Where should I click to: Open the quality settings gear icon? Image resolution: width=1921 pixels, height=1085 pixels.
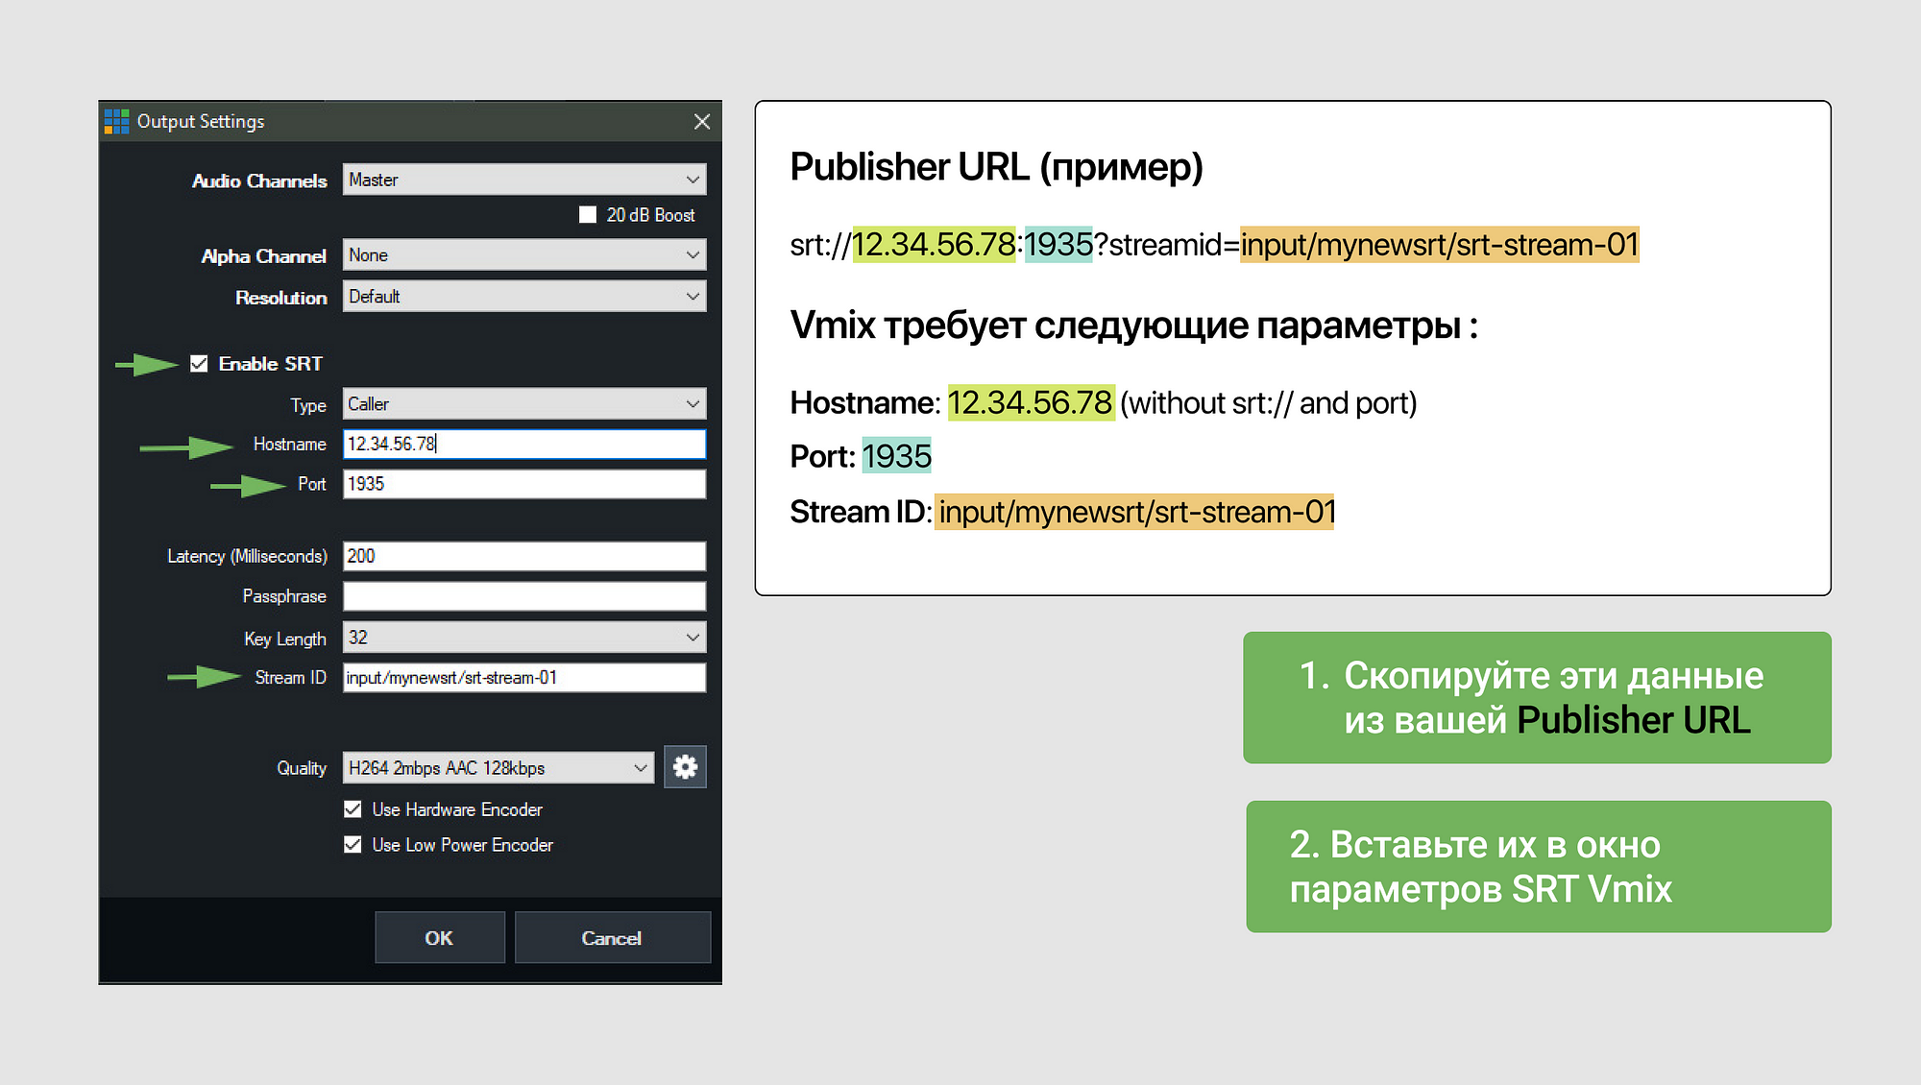[x=685, y=767]
